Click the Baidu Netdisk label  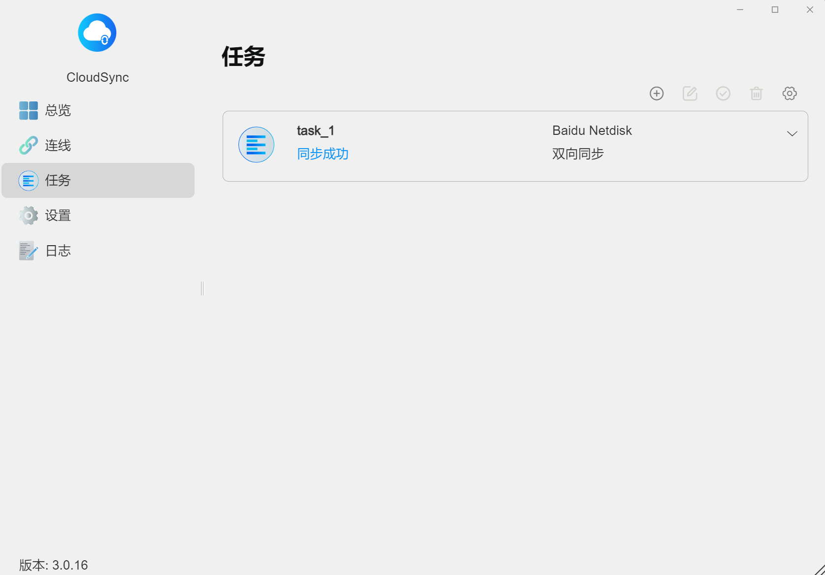pyautogui.click(x=592, y=130)
